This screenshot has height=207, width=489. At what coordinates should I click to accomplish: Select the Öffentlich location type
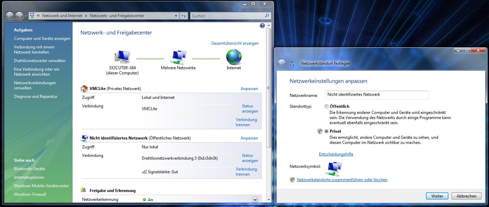point(326,106)
